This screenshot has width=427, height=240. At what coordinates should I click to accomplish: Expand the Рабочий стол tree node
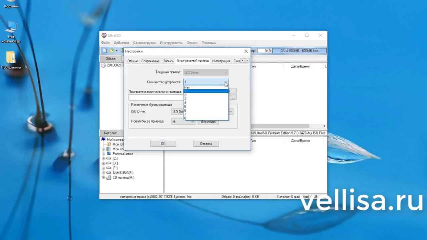click(x=103, y=154)
